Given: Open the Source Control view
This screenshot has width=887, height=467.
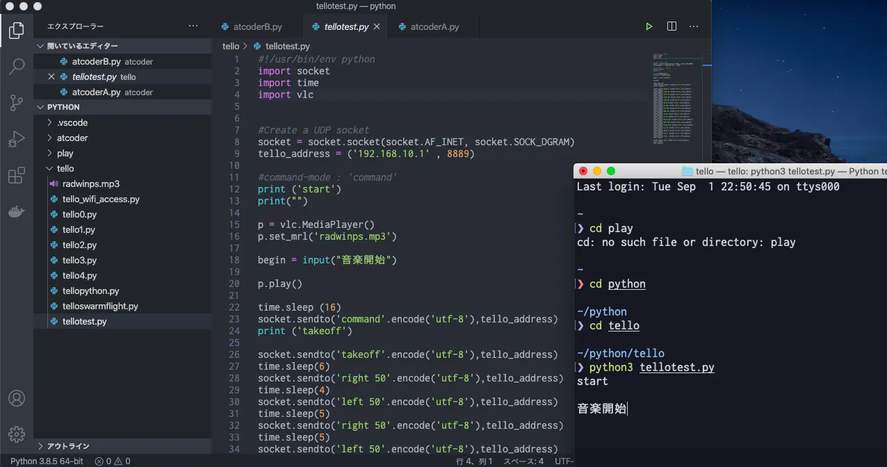Looking at the screenshot, I should coord(17,103).
